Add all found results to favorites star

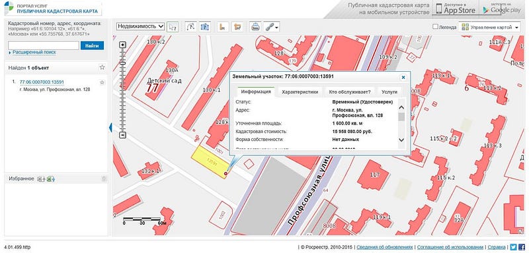[102, 68]
